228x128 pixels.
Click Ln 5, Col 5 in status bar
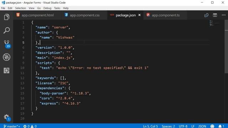(150, 126)
